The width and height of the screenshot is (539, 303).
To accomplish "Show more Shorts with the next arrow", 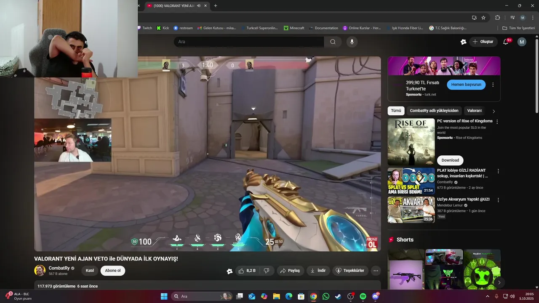I will 499,282.
